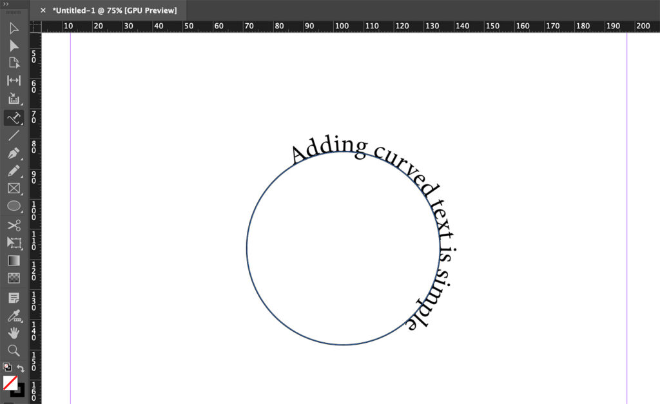Screen dimensions: 660x404
Task: Expand the collapsed panel dock chevron
Action: pos(6,3)
